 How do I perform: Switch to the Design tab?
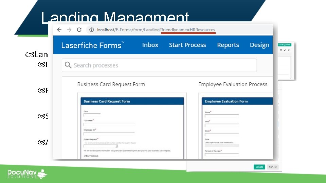click(259, 45)
